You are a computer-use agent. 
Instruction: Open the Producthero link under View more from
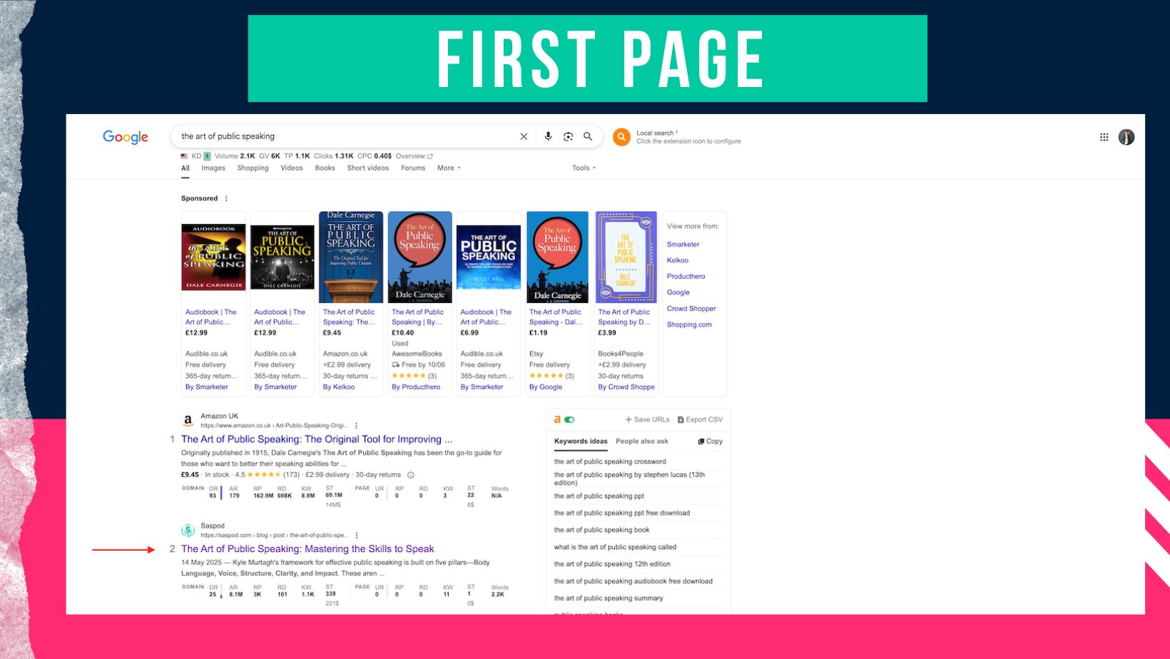pos(686,277)
